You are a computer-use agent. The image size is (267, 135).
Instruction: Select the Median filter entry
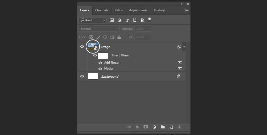coord(109,68)
